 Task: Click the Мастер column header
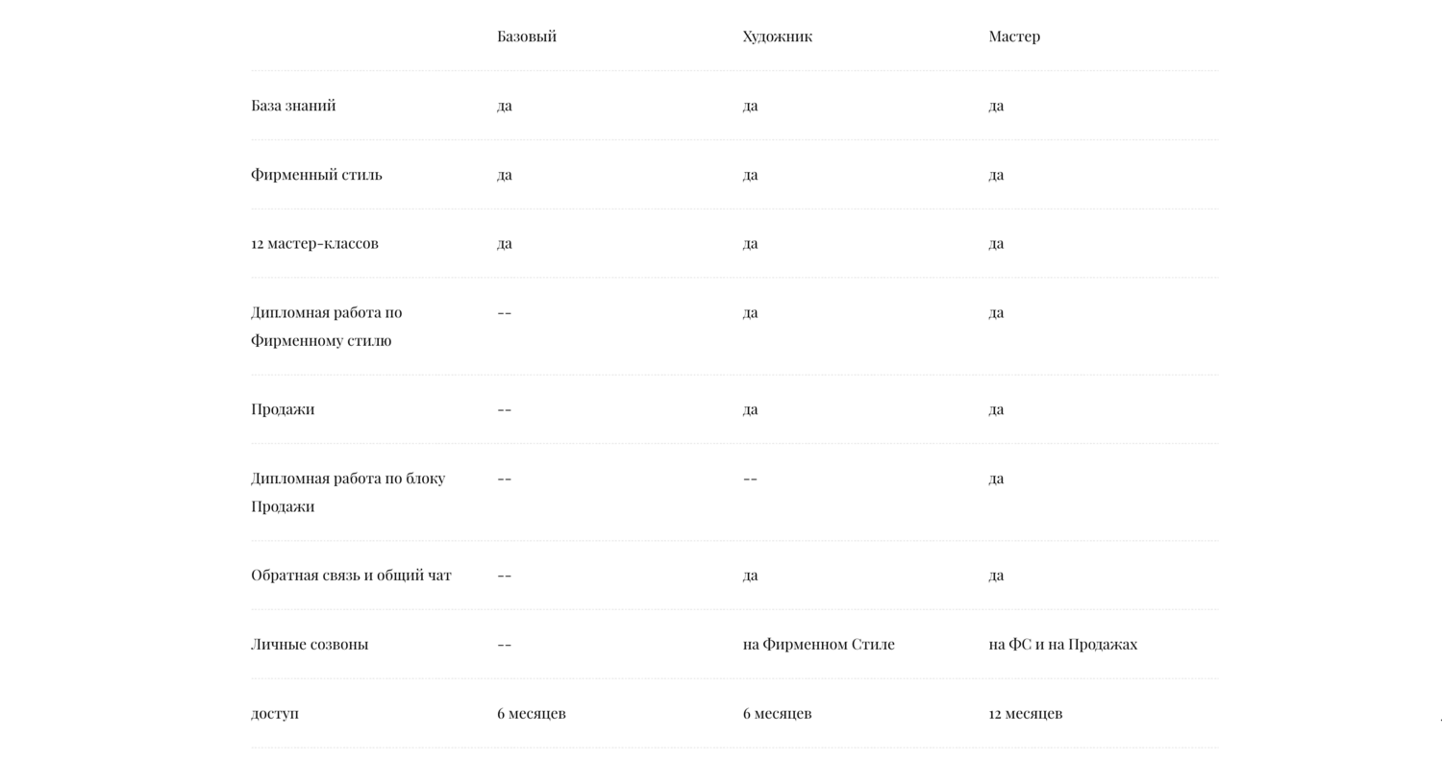[1014, 37]
